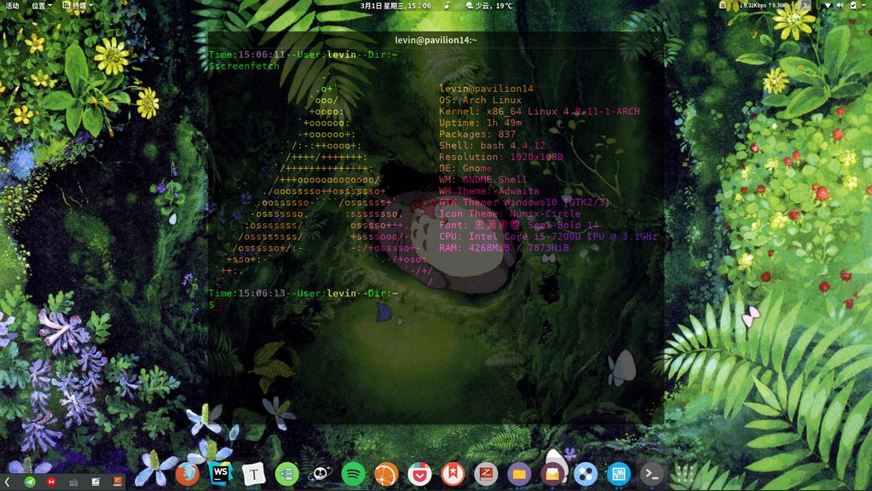Click the Kernel version line
Viewport: 872px width, 491px height.
[540, 111]
